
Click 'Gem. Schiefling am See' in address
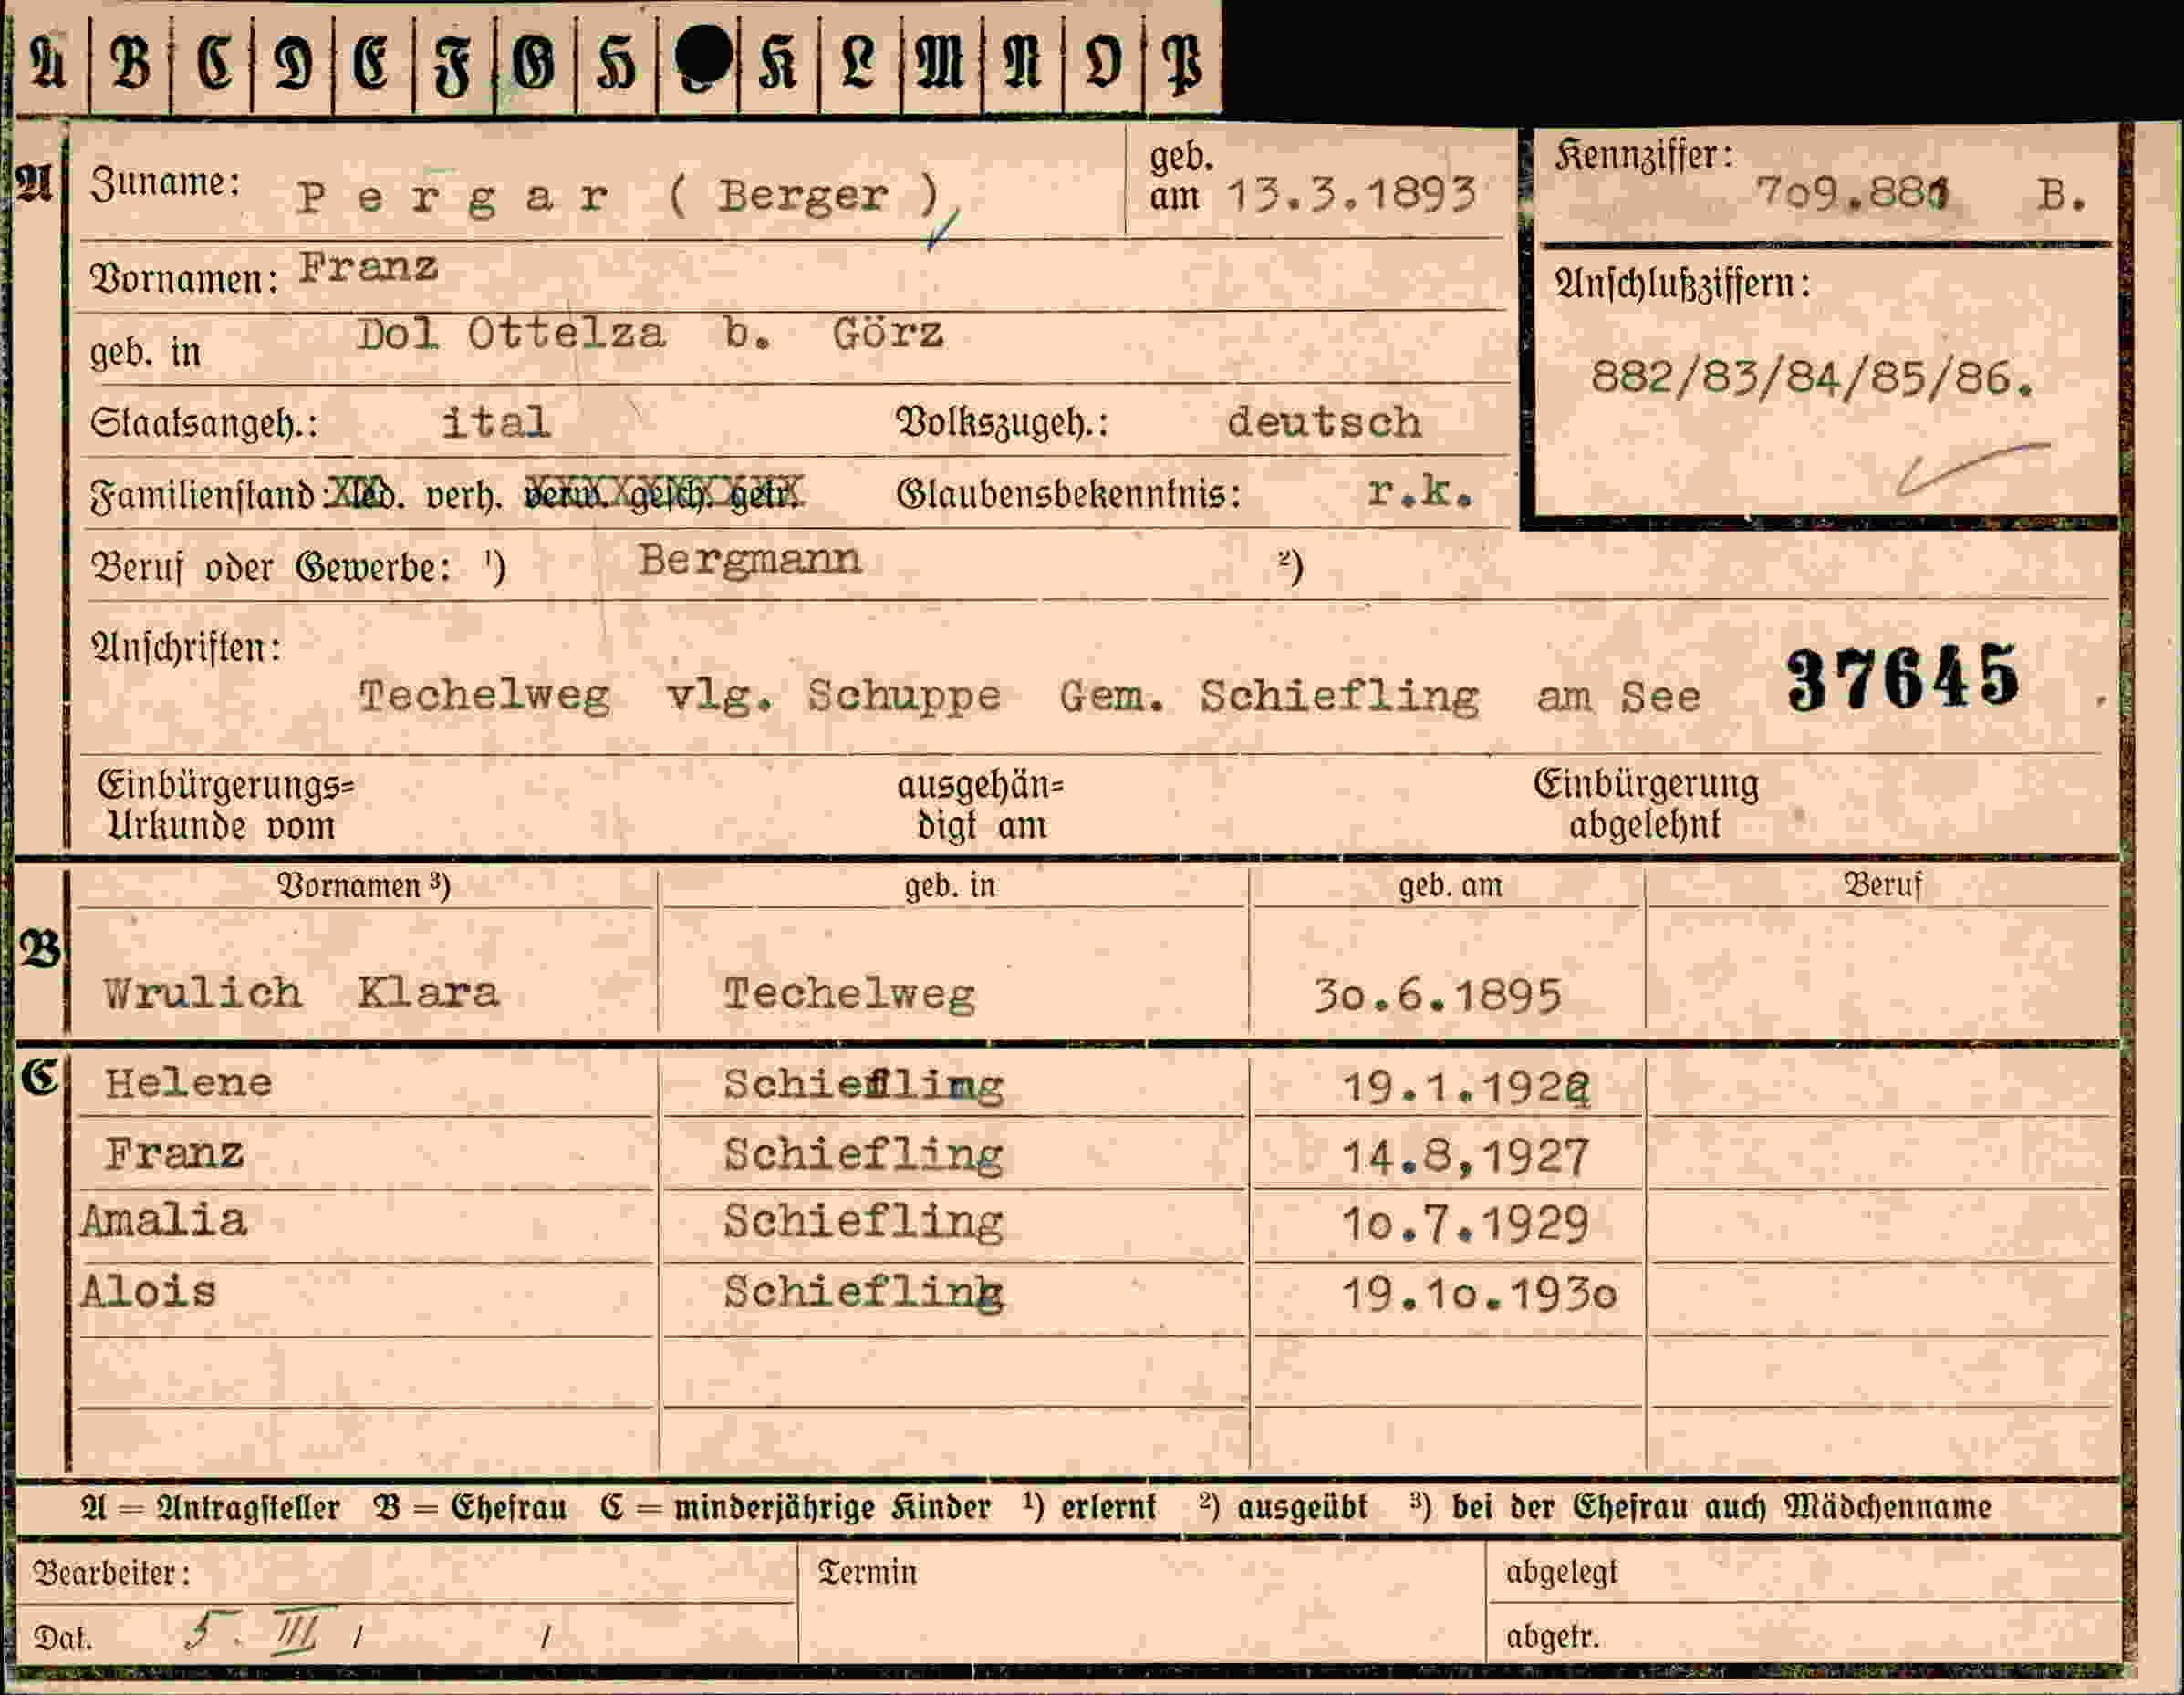pos(1380,697)
